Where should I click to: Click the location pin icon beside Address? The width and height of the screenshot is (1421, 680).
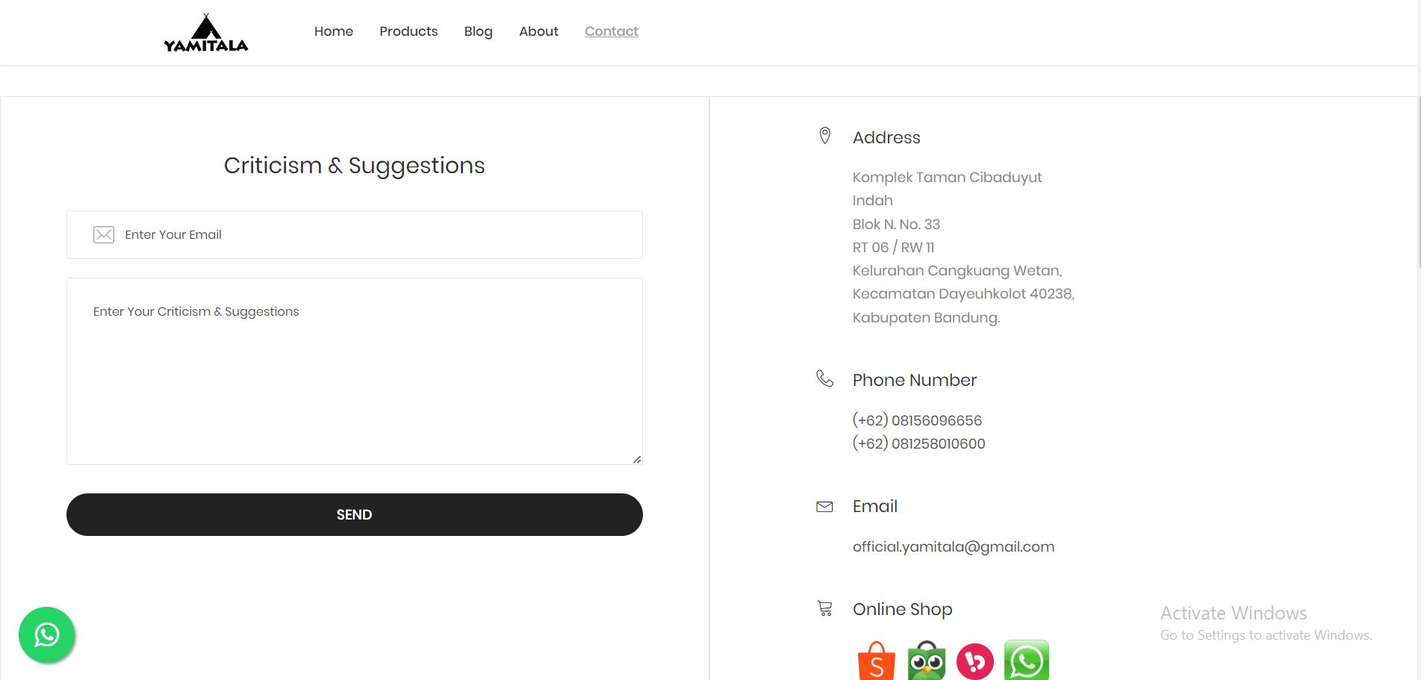pyautogui.click(x=825, y=136)
